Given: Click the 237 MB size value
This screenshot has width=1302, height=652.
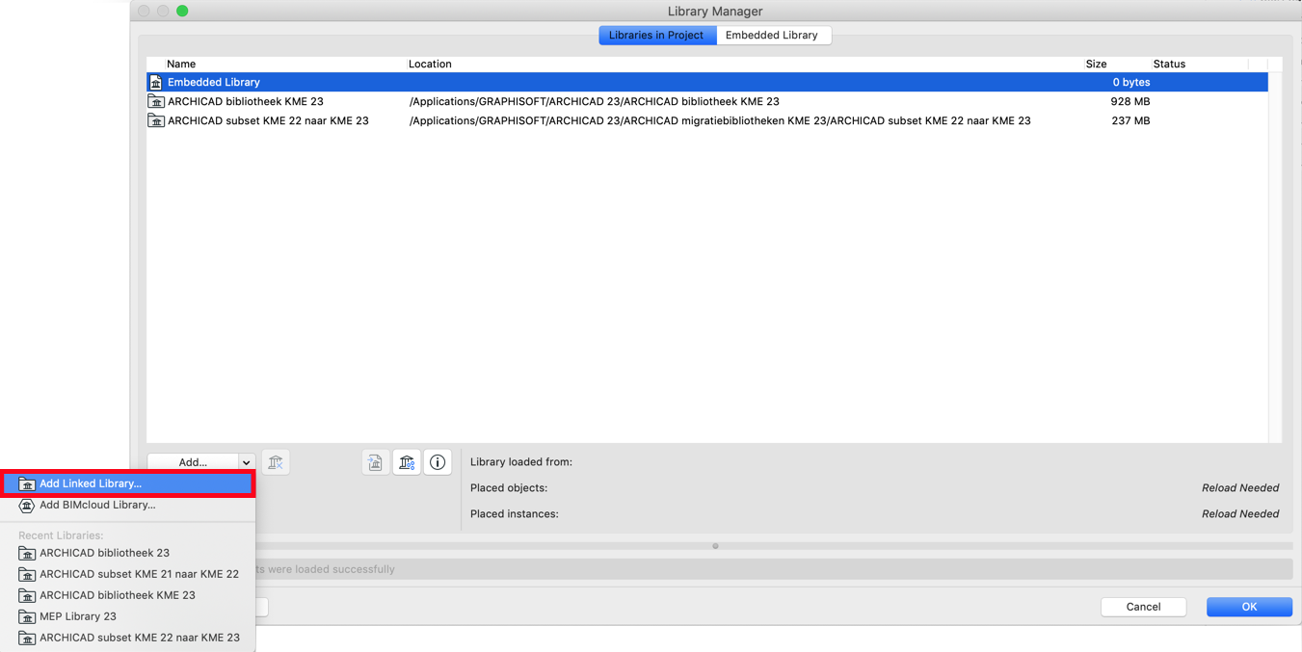Looking at the screenshot, I should tap(1130, 120).
